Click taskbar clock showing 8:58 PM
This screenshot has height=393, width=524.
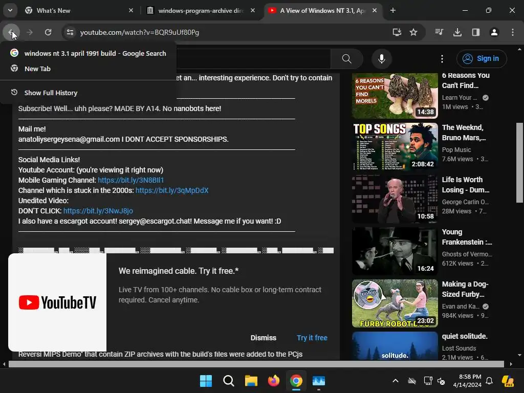click(x=467, y=381)
